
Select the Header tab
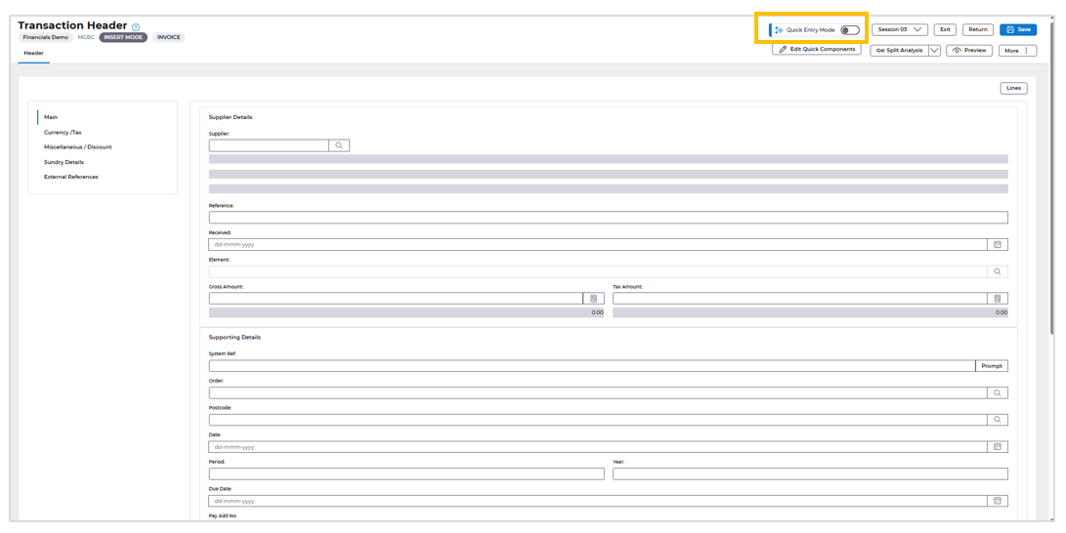[34, 53]
